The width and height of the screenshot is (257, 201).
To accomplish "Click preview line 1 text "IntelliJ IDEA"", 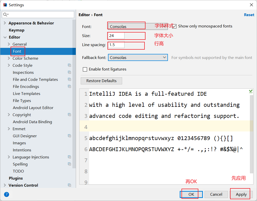I will (x=110, y=94).
